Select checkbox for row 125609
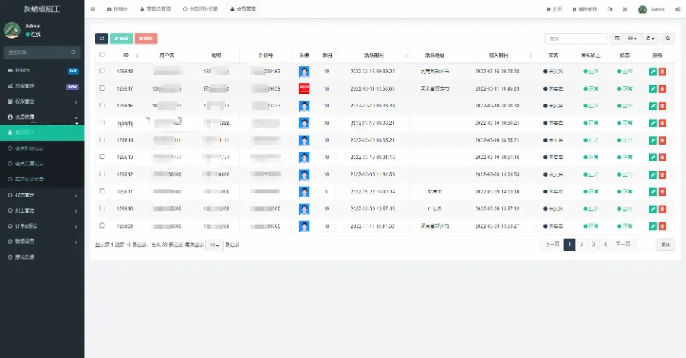 pyautogui.click(x=102, y=225)
